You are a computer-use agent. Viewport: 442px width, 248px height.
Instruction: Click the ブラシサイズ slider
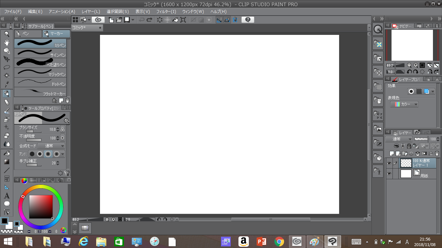point(33,131)
